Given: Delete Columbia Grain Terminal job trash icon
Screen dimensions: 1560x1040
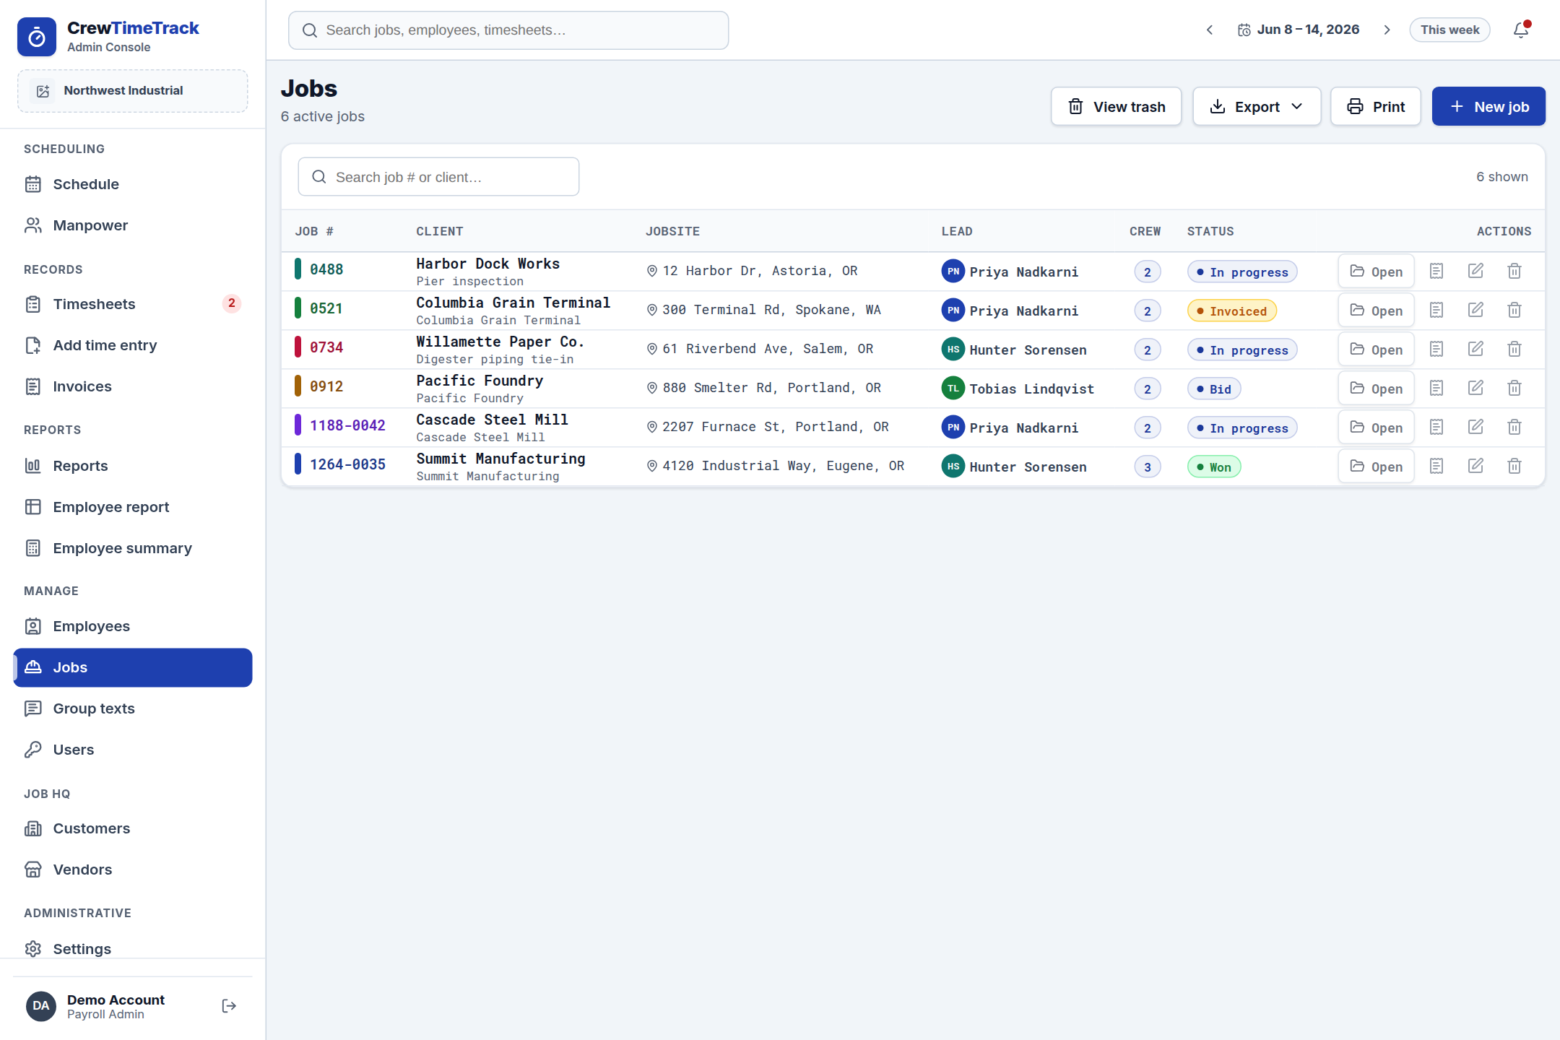Looking at the screenshot, I should click(1514, 310).
